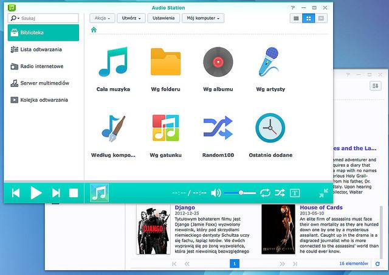The image size is (389, 275).
Task: Open the Django movie title link
Action: pyautogui.click(x=185, y=207)
